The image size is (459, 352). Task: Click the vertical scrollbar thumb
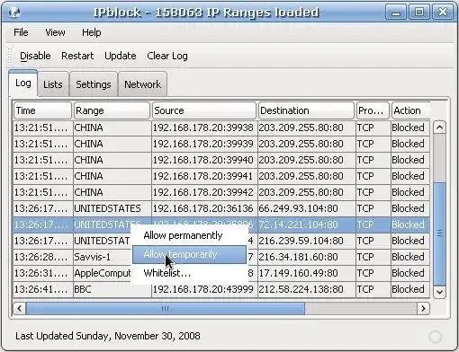point(439,233)
